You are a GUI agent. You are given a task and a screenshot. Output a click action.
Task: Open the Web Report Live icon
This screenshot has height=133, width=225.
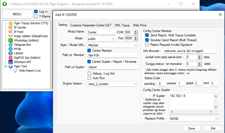pos(16,71)
